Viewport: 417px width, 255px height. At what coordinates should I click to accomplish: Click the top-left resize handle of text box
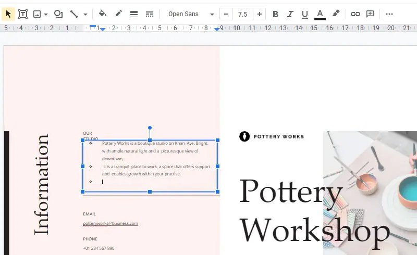tap(82, 140)
